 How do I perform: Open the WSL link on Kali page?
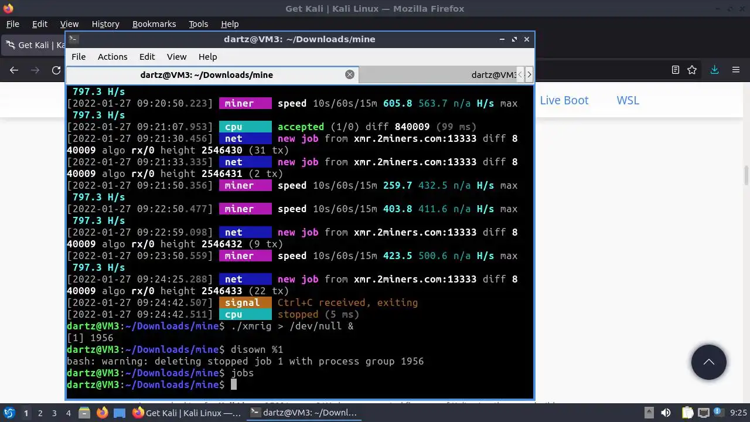(x=628, y=100)
